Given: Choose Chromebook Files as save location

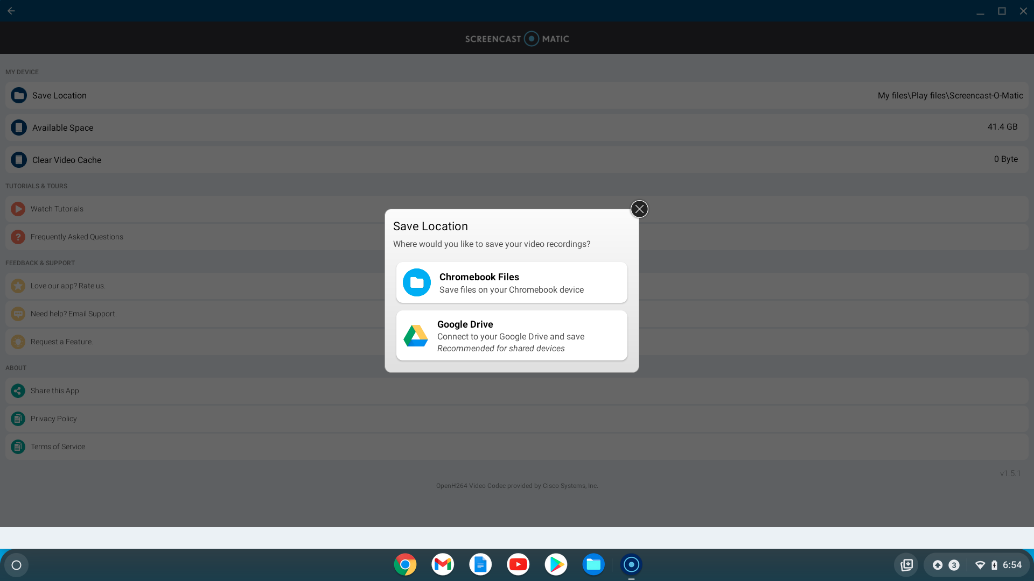Looking at the screenshot, I should 512,282.
